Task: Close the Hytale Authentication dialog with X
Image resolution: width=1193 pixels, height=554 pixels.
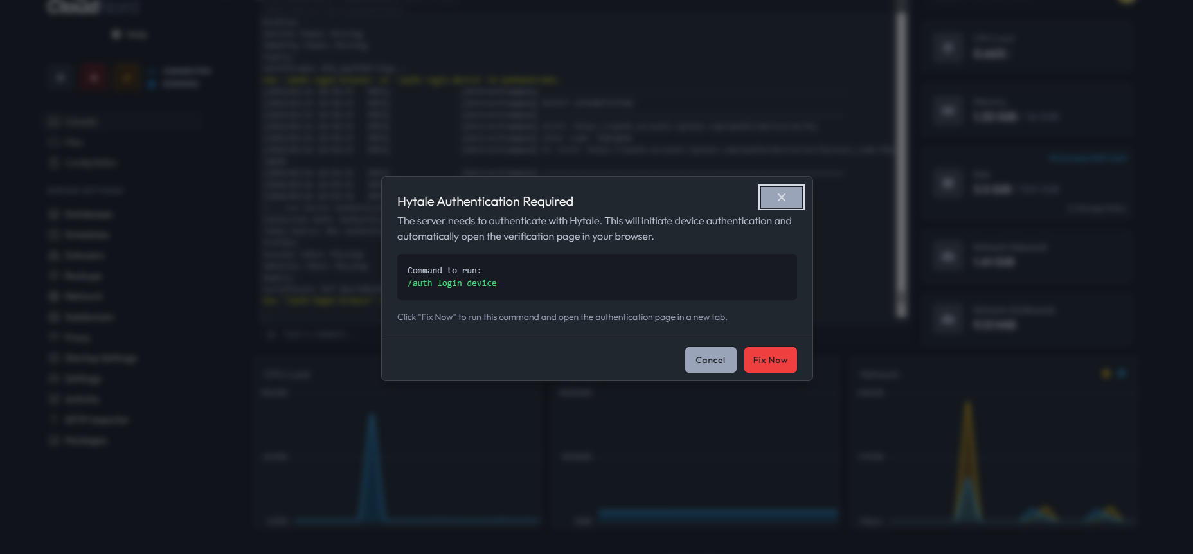Action: 781,197
